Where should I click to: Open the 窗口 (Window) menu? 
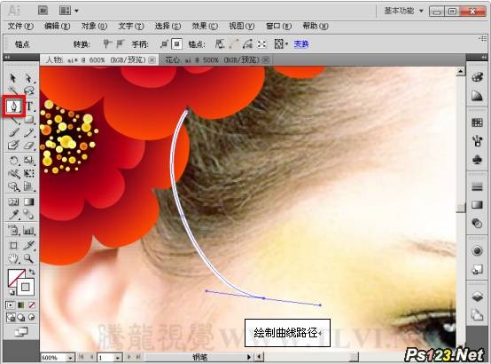278,26
